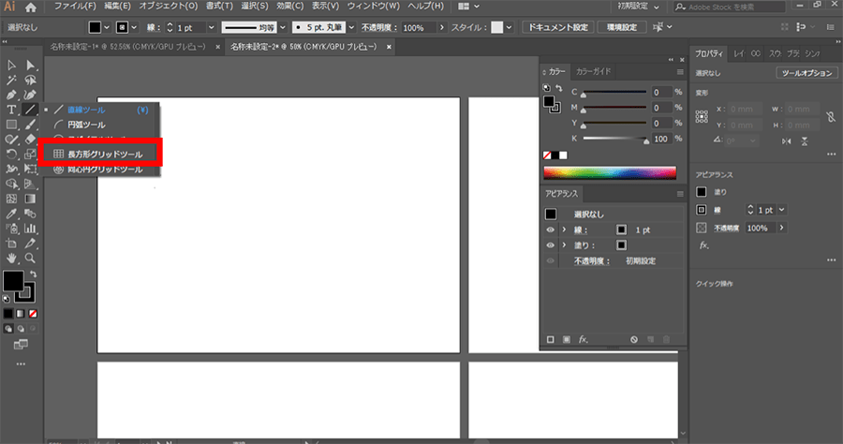This screenshot has width=843, height=444.
Task: Toggle visibility eye of 線 row
Action: tap(550, 230)
